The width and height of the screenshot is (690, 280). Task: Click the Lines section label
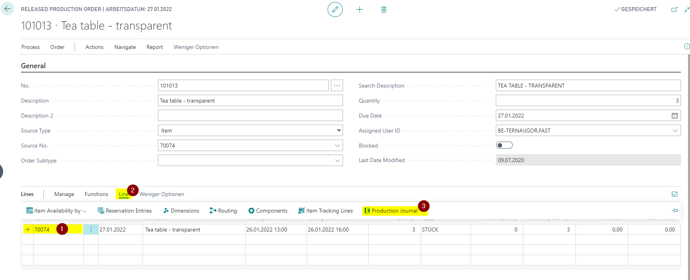point(27,194)
